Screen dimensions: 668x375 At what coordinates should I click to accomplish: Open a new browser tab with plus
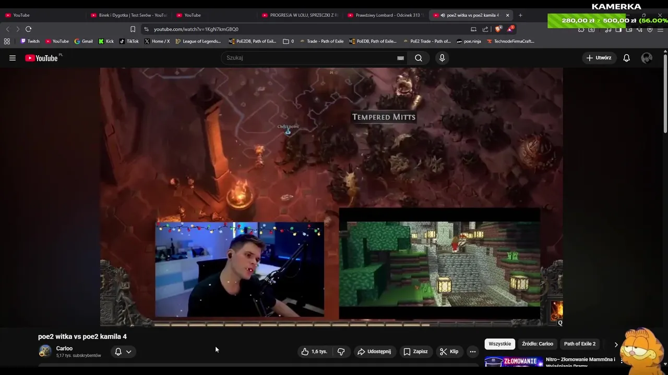point(520,15)
